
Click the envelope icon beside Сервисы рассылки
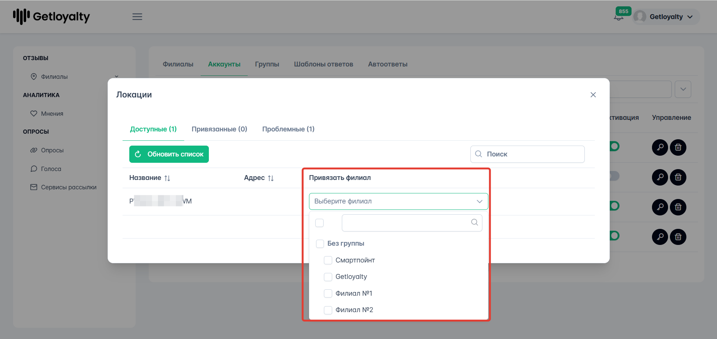coord(34,187)
